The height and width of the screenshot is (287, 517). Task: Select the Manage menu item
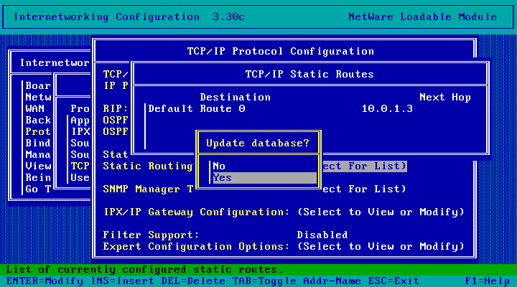(38, 154)
